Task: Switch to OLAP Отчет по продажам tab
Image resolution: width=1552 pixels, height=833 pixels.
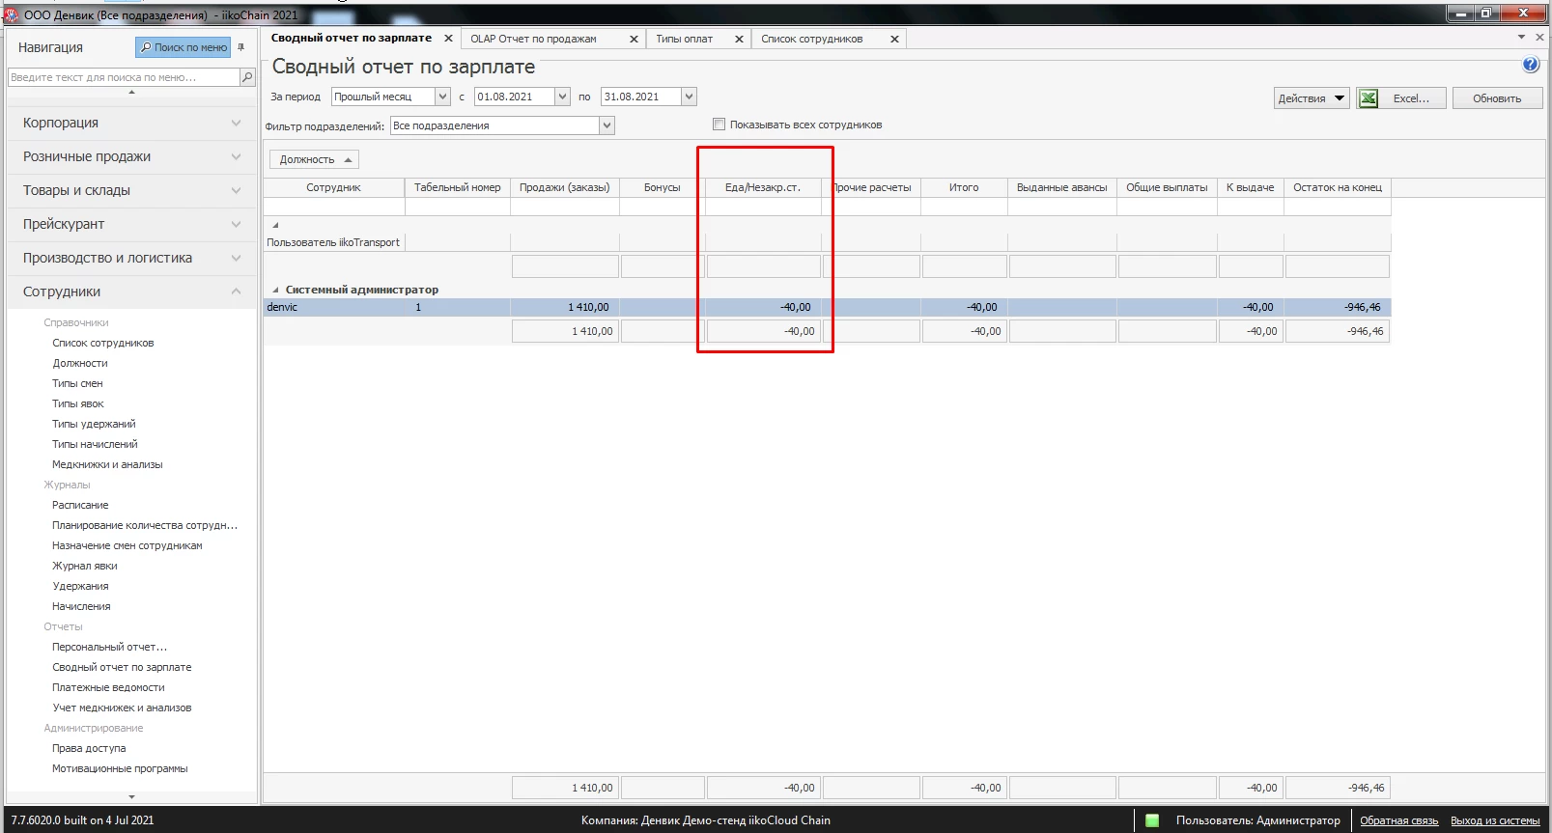Action: click(x=533, y=40)
